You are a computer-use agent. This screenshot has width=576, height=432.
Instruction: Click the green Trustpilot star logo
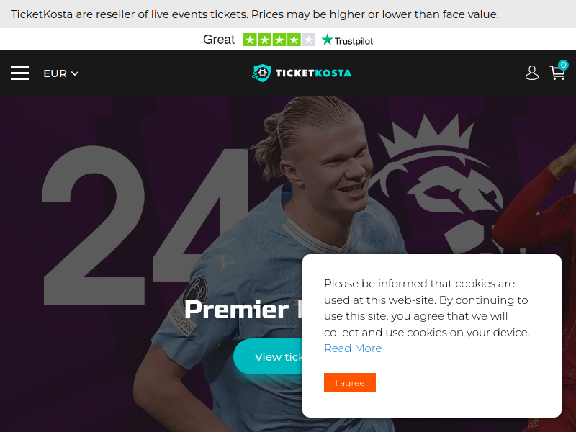click(327, 40)
